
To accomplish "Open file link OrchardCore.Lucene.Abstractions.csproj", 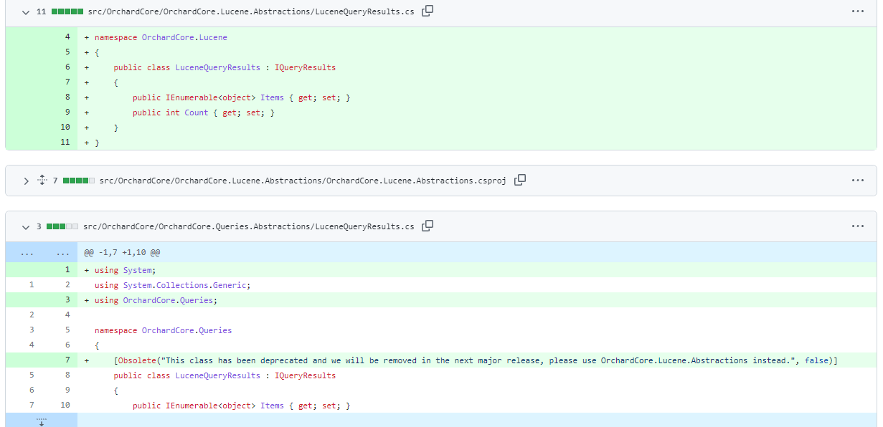I will point(303,181).
